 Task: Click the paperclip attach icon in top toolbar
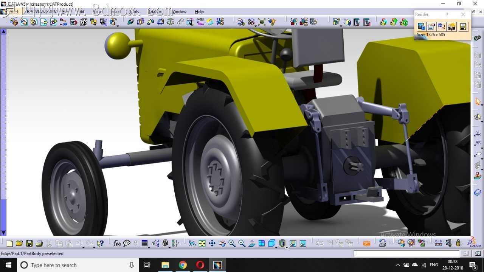[x=180, y=22]
